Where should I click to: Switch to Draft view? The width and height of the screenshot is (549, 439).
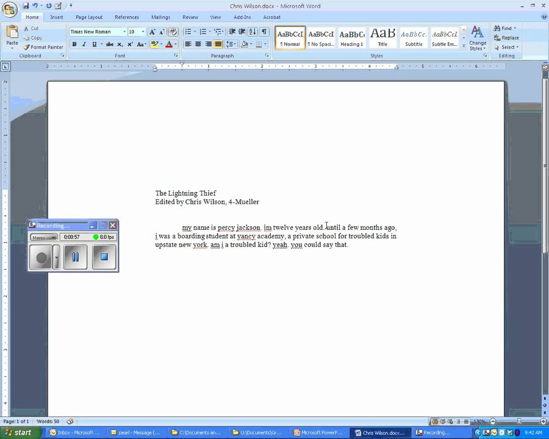tap(467, 421)
